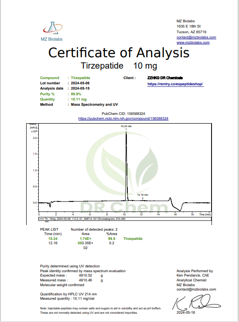The width and height of the screenshot is (239, 322).
Task: Open the rentry.co/espeptideshop link
Action: 175,84
